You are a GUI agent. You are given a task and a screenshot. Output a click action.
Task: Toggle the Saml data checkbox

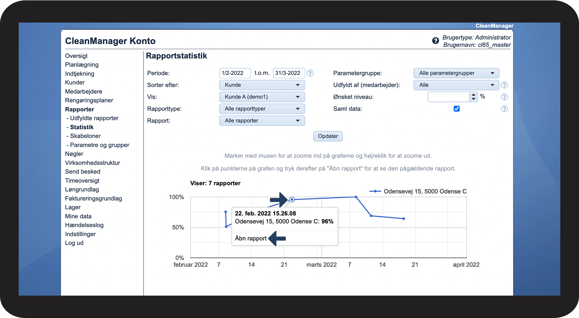[x=456, y=109]
